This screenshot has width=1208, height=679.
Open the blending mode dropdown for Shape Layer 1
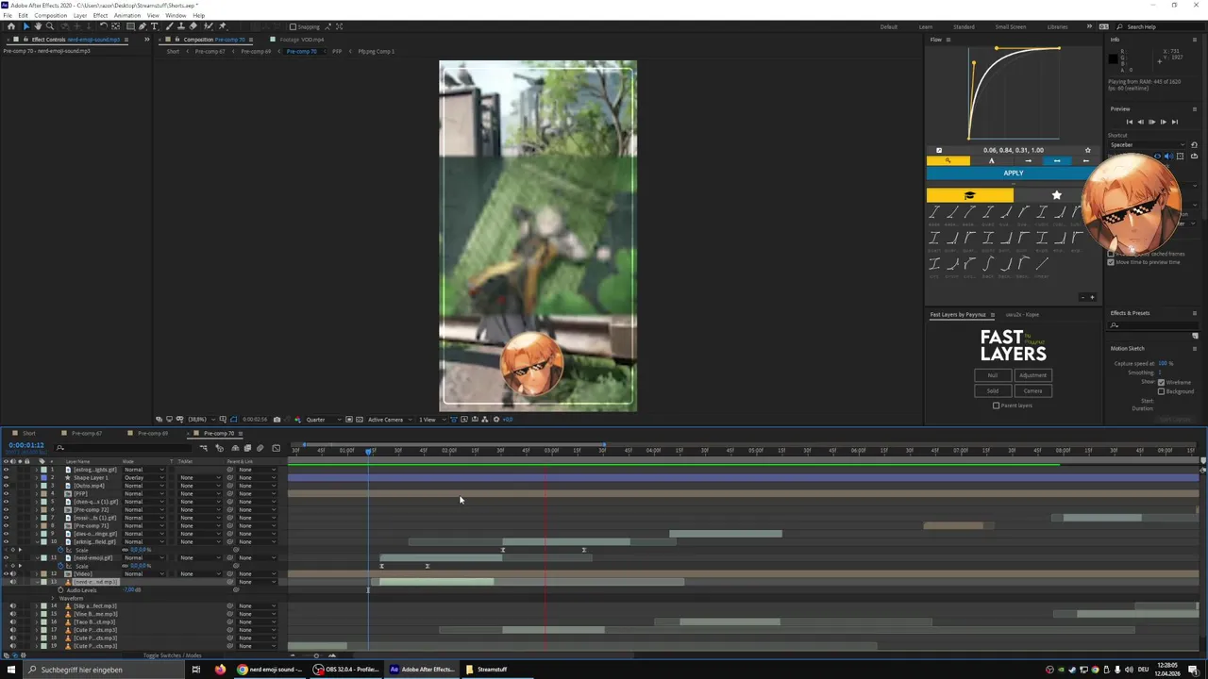143,478
